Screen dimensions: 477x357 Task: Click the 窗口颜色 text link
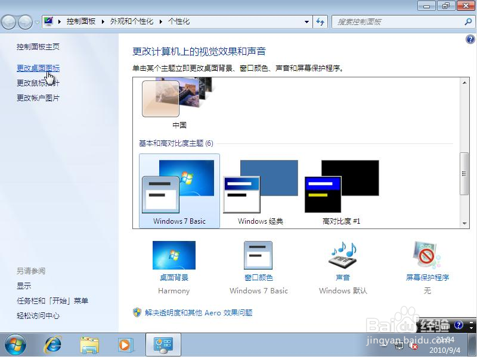coord(259,277)
